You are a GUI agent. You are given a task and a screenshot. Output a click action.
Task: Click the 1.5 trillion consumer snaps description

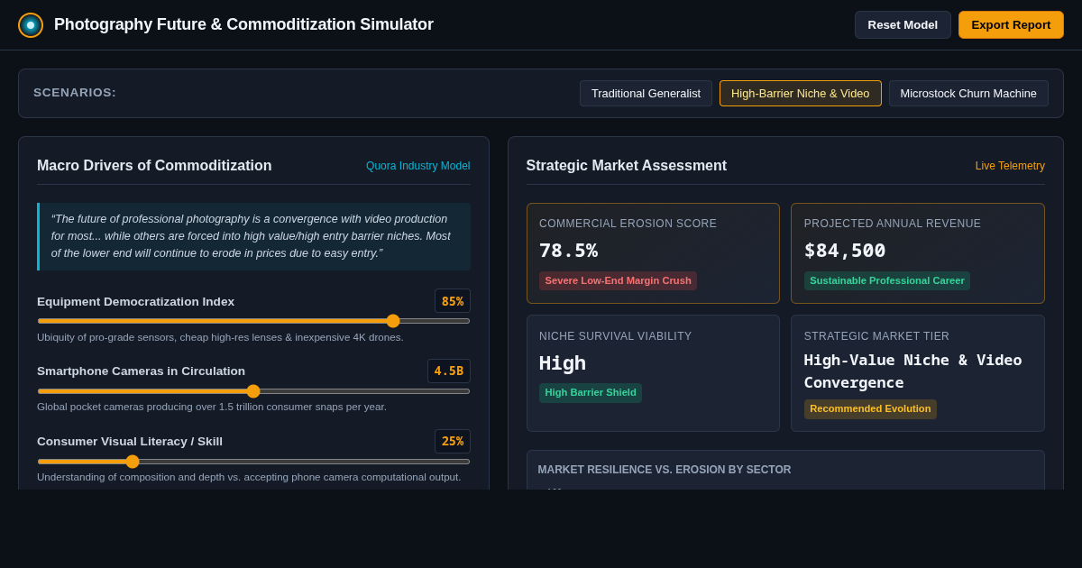(212, 407)
